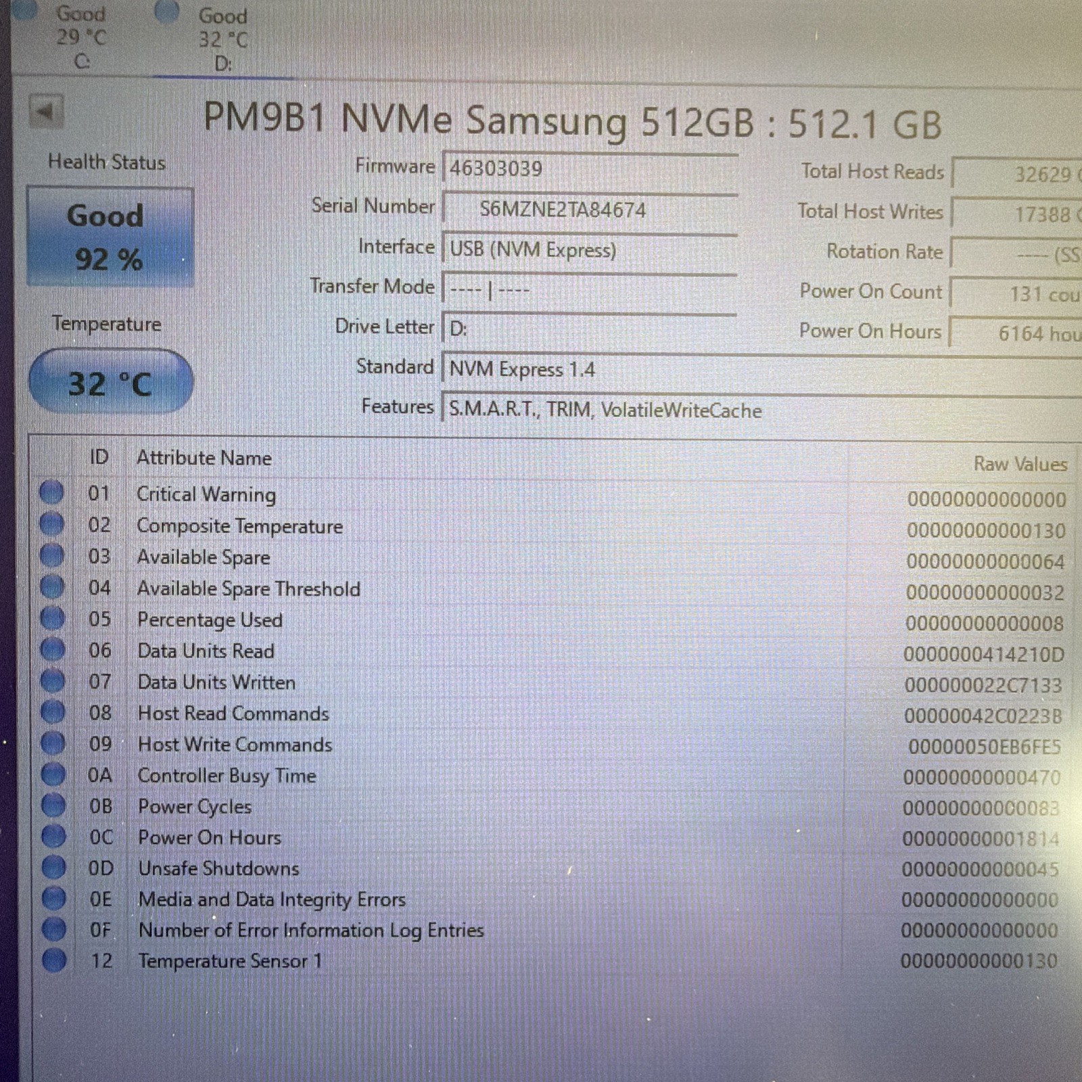
Task: Click status circle for Media and Data Integrity Errors
Action: [54, 898]
